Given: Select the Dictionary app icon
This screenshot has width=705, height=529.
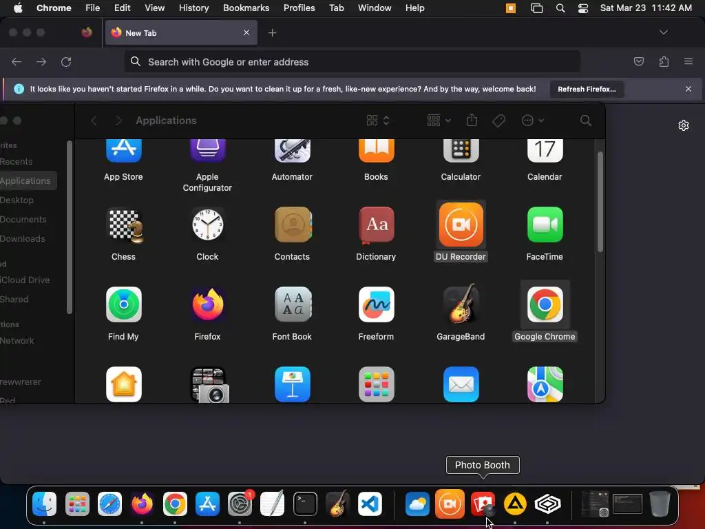Looking at the screenshot, I should (x=377, y=225).
